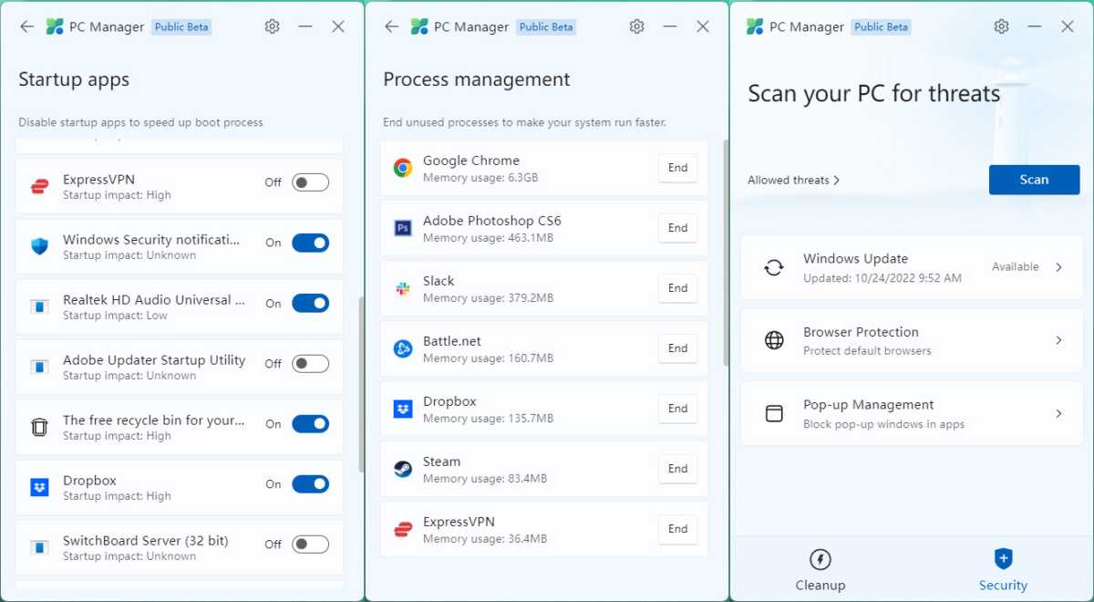This screenshot has height=602, width=1094.
Task: End the Google Chrome process
Action: click(677, 168)
